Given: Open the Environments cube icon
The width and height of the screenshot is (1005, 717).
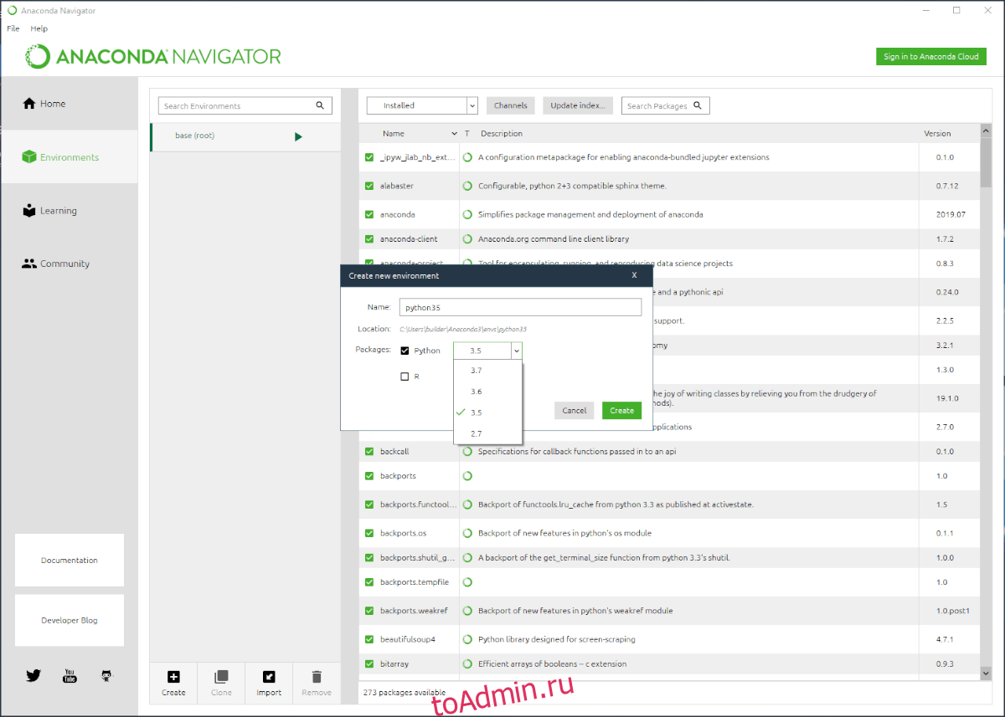Looking at the screenshot, I should [x=29, y=157].
